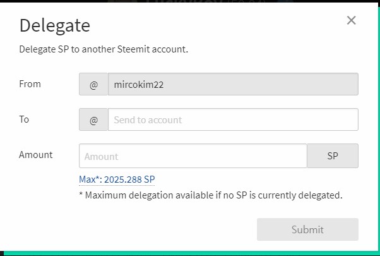This screenshot has height=256, width=380.
Task: Click the asterisk at the footnote start
Action: pos(81,195)
